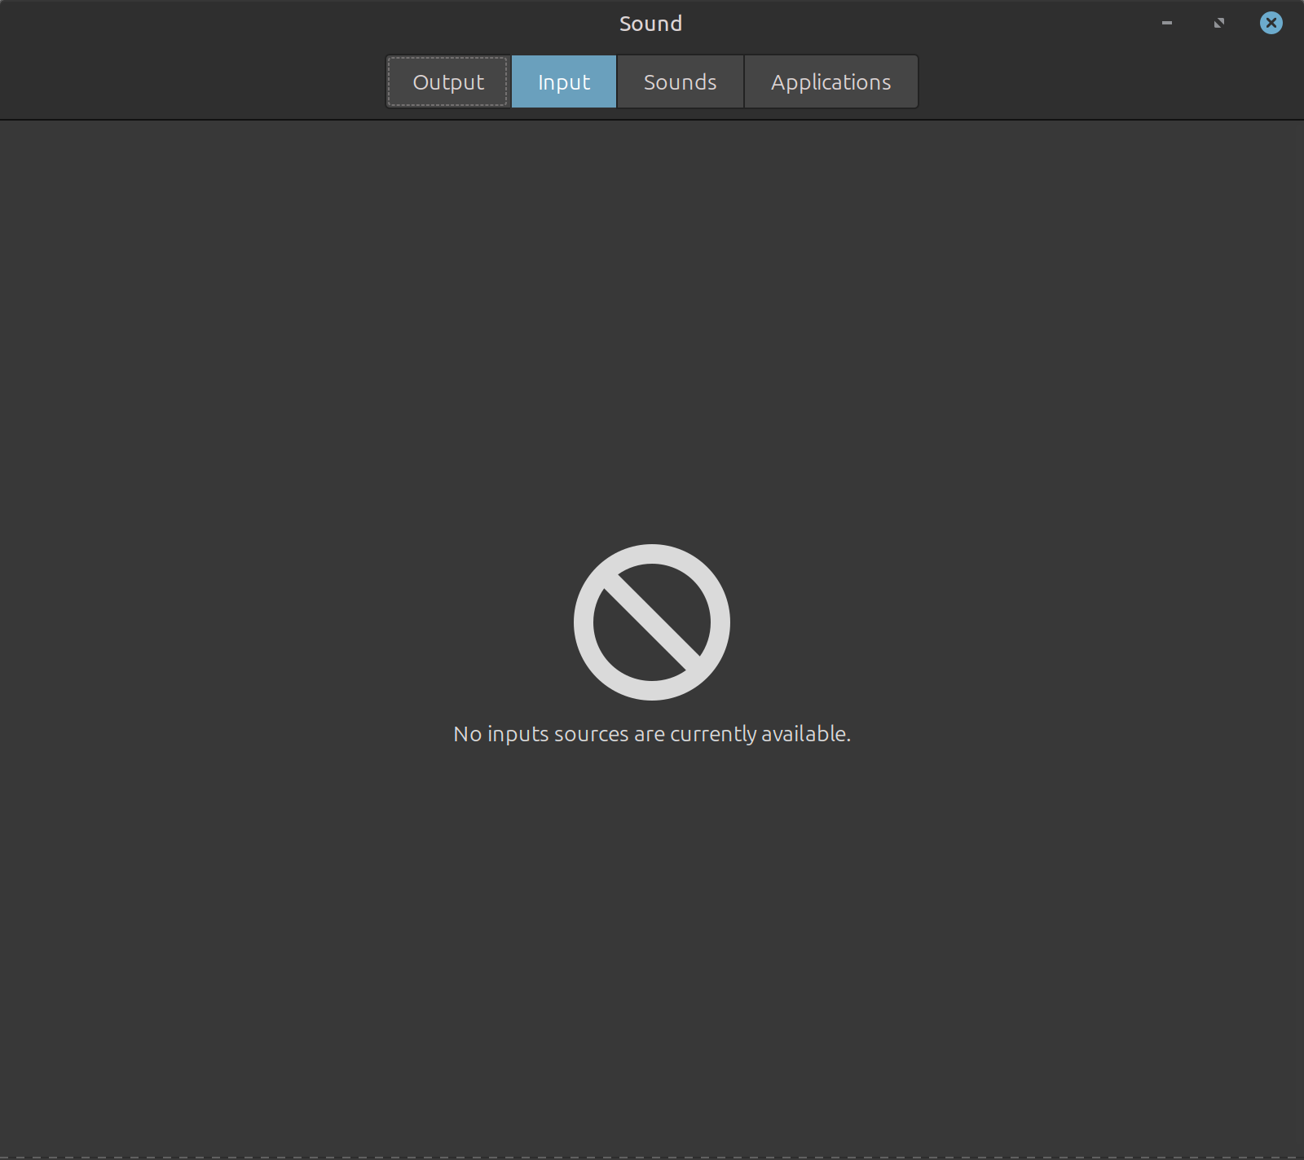Screen dimensions: 1304x1160
Task: Go to the Applications tab
Action: (x=830, y=81)
